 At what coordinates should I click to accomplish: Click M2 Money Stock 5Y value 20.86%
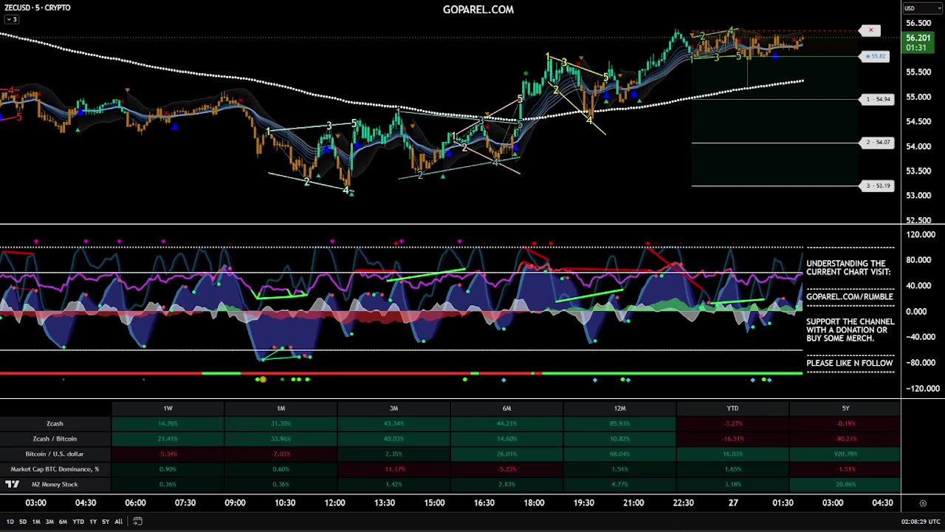pos(845,485)
